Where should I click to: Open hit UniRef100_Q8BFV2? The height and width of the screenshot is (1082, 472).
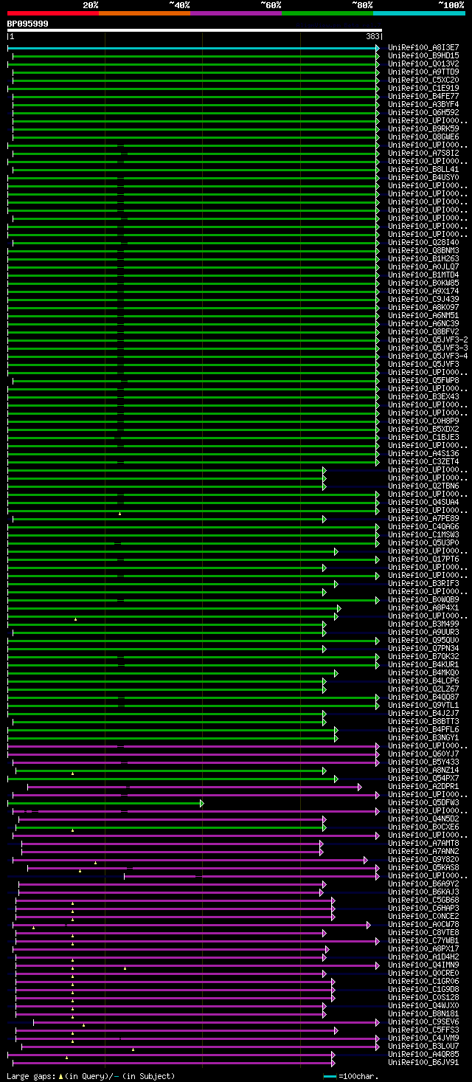(423, 331)
